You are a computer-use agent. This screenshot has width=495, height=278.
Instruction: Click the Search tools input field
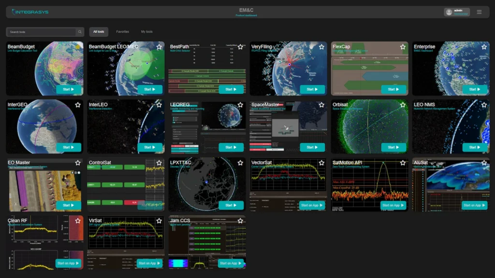[x=41, y=32]
